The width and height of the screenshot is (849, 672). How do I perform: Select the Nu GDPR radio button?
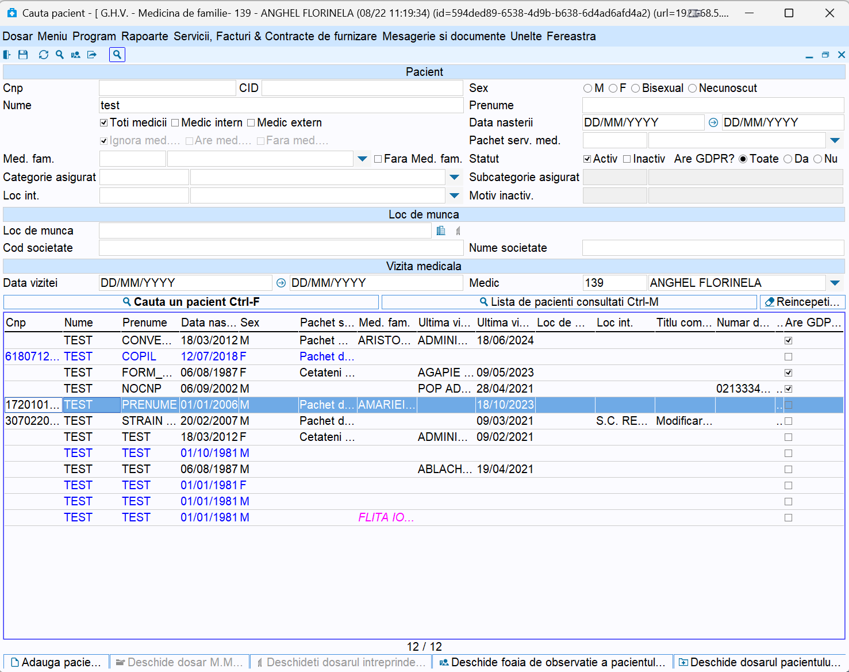pyautogui.click(x=818, y=159)
